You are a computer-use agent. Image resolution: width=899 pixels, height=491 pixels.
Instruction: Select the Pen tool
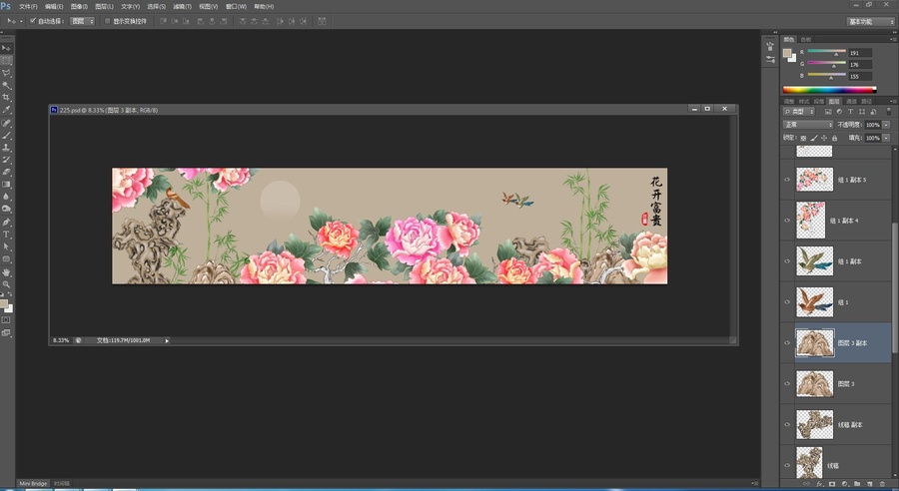click(6, 223)
